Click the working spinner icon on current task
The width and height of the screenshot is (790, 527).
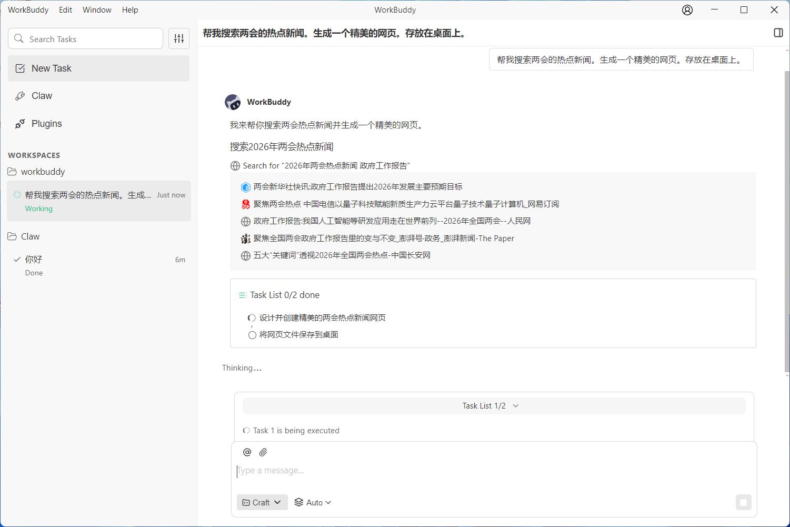tap(17, 195)
